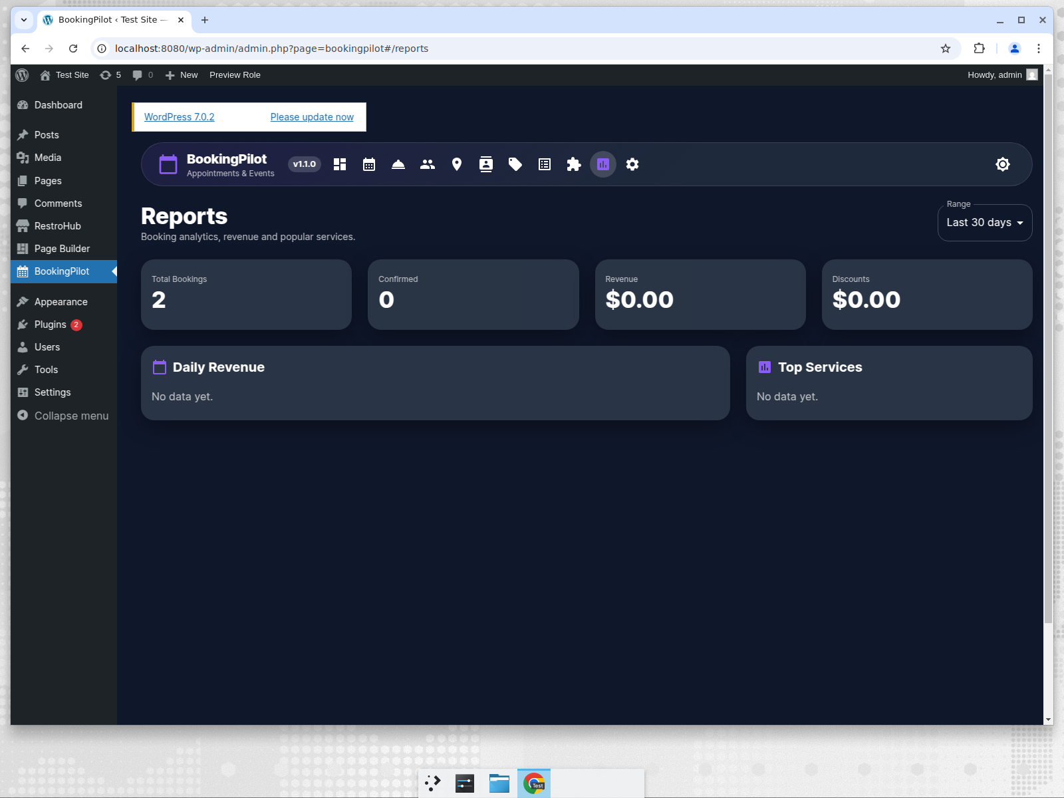Image resolution: width=1064 pixels, height=798 pixels.
Task: Open the calendar icon in BookingPilot toolbar
Action: point(369,164)
